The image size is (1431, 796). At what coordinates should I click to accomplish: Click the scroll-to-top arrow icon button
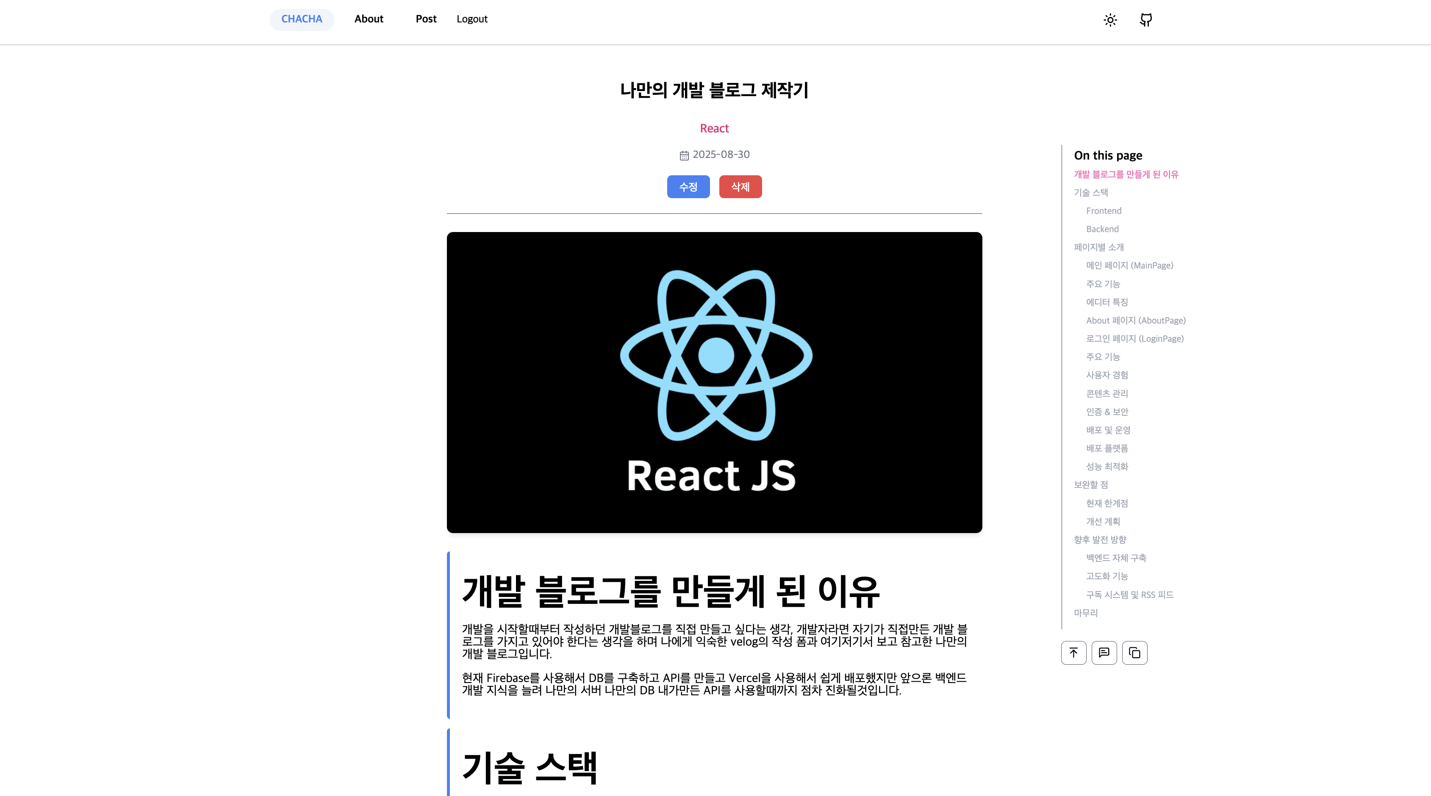1073,653
